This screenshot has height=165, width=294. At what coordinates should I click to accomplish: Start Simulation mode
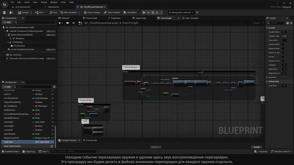(130, 12)
